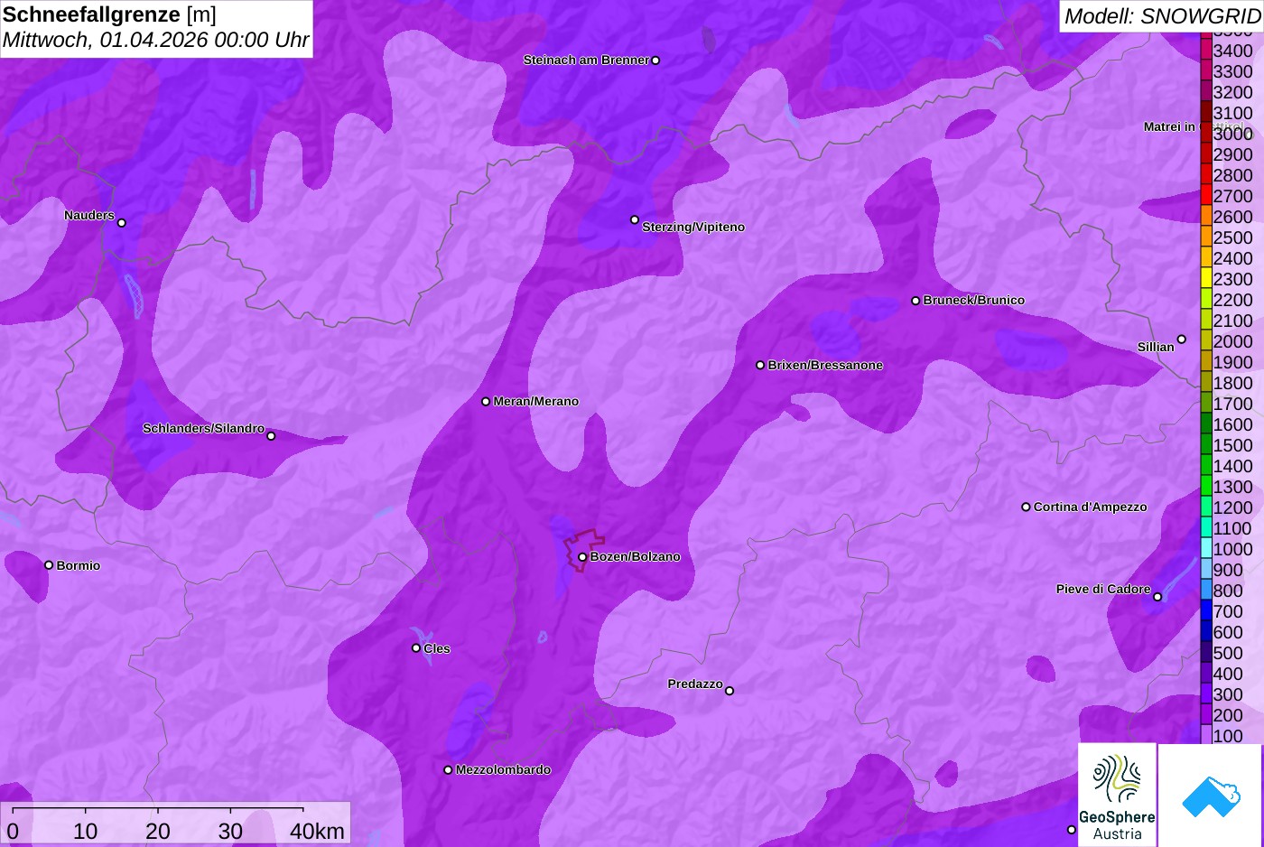Click the Cles marker dot
This screenshot has width=1264, height=847.
[x=416, y=648]
